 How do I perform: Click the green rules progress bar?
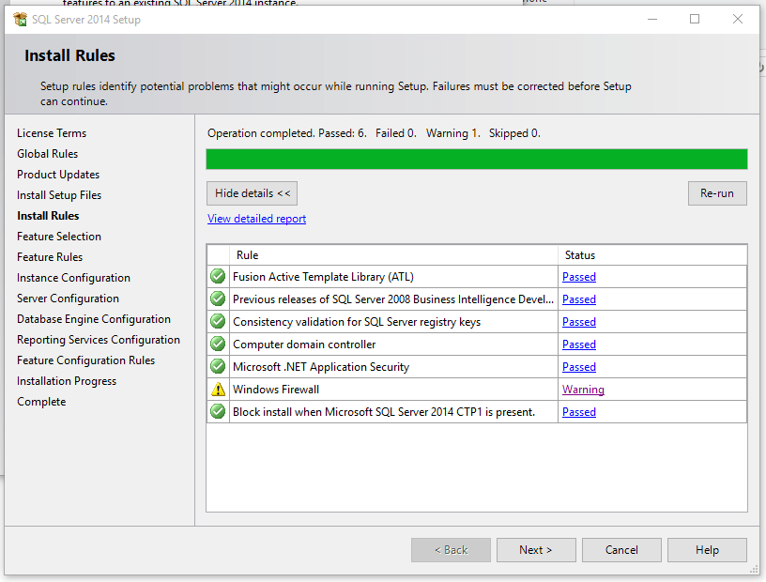pos(476,160)
